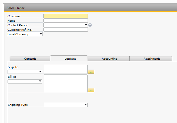Click the Sales Order title bar
This screenshot has width=177, height=123.
click(x=90, y=8)
